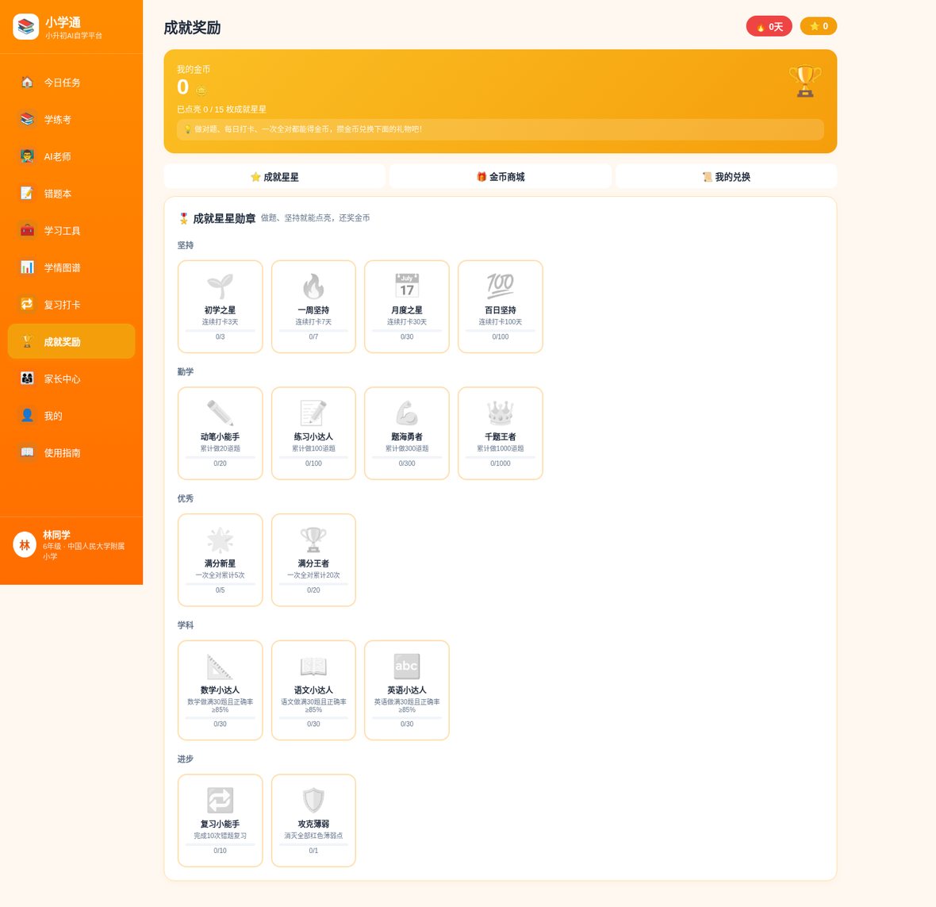The height and width of the screenshot is (907, 936).
Task: Click the calendar icon on 月度之星
Action: [406, 286]
